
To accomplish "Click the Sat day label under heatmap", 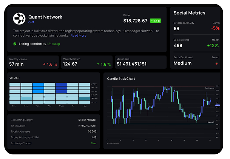I will pos(85,106).
